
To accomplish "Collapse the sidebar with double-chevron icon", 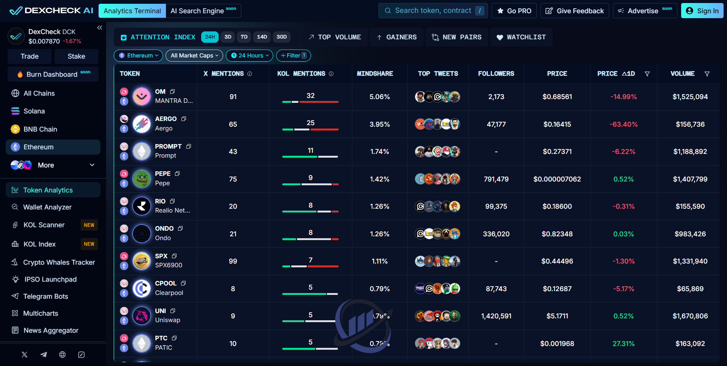I will click(100, 28).
